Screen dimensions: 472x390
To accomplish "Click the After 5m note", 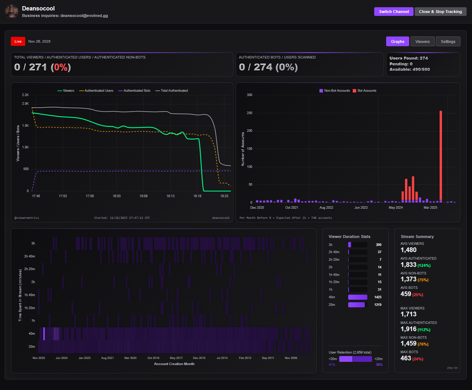I will [452, 368].
